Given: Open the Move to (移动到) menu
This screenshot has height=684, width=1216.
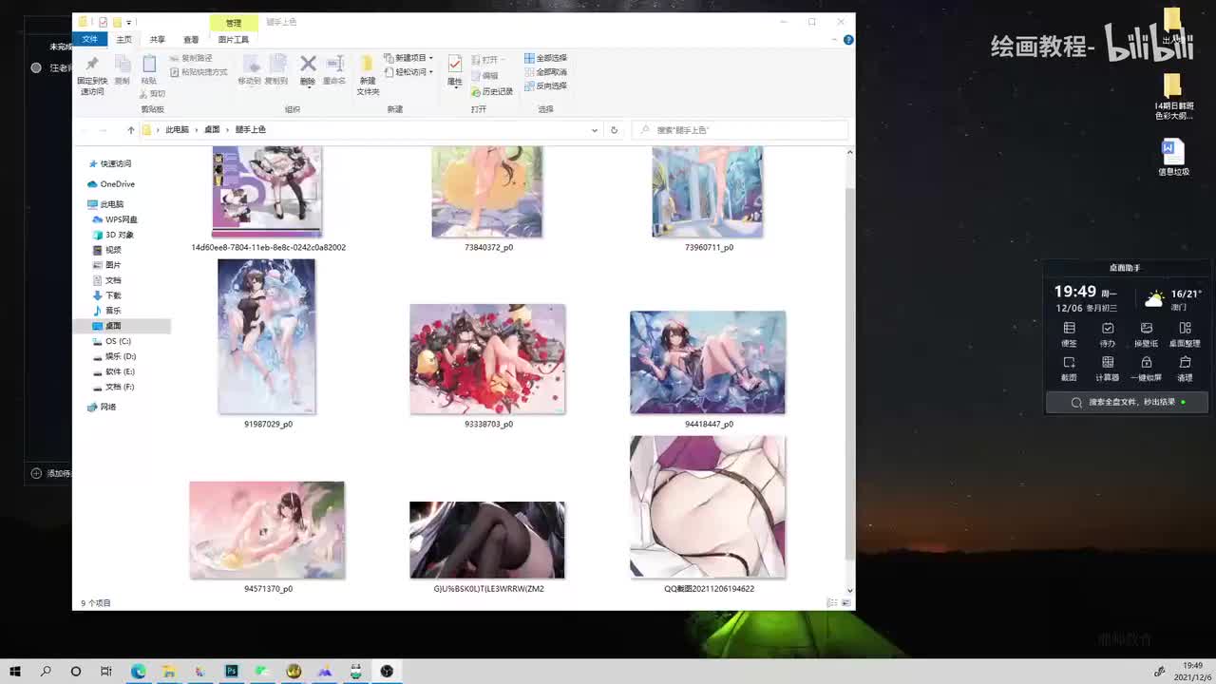Looking at the screenshot, I should coord(250,70).
